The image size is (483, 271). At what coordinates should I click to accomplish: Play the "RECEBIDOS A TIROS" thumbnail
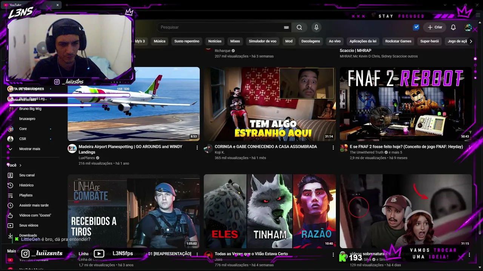134,211
